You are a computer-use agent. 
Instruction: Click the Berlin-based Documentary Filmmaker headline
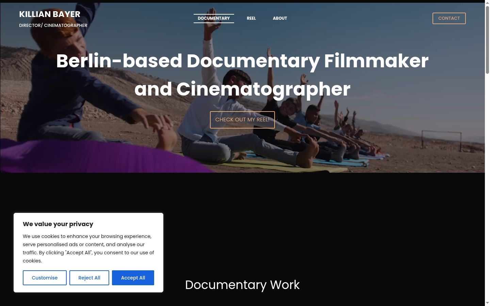tap(242, 75)
